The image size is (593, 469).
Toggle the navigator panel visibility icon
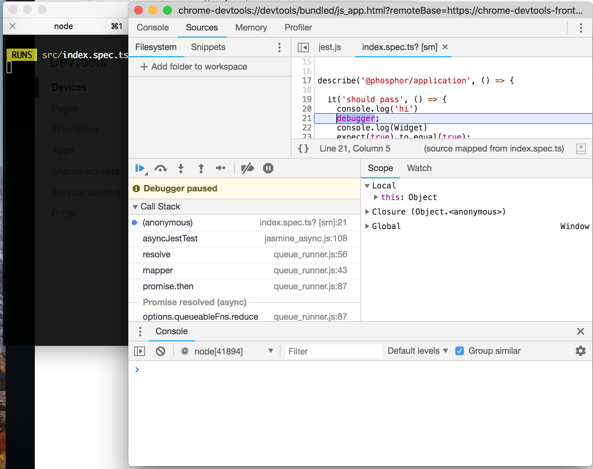pyautogui.click(x=304, y=47)
